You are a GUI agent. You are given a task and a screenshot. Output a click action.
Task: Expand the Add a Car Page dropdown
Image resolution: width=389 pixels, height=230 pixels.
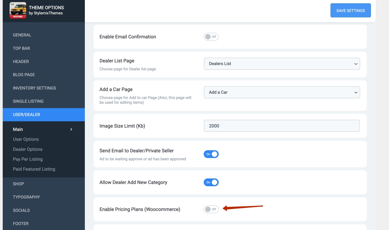pyautogui.click(x=282, y=92)
